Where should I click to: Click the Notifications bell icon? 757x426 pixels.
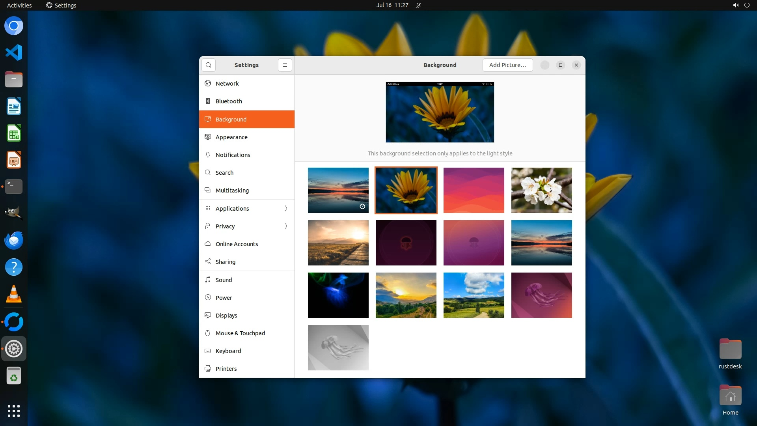coord(208,155)
